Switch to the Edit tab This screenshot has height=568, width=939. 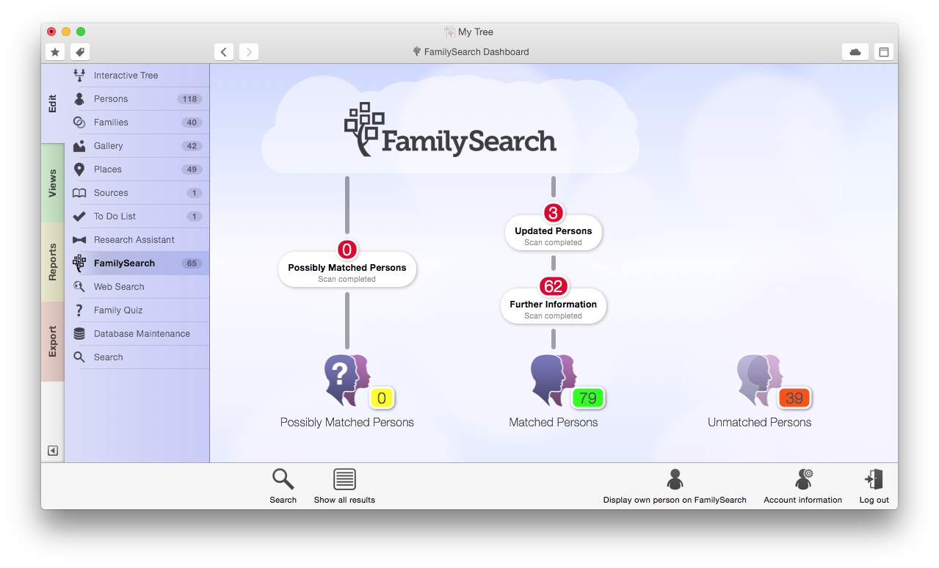53,103
